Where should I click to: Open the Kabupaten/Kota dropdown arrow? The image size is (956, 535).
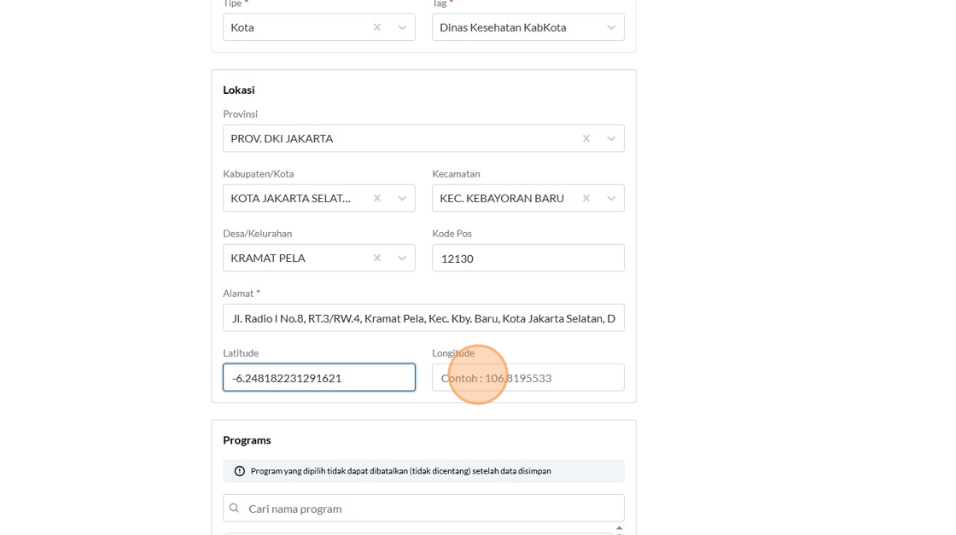pos(402,198)
